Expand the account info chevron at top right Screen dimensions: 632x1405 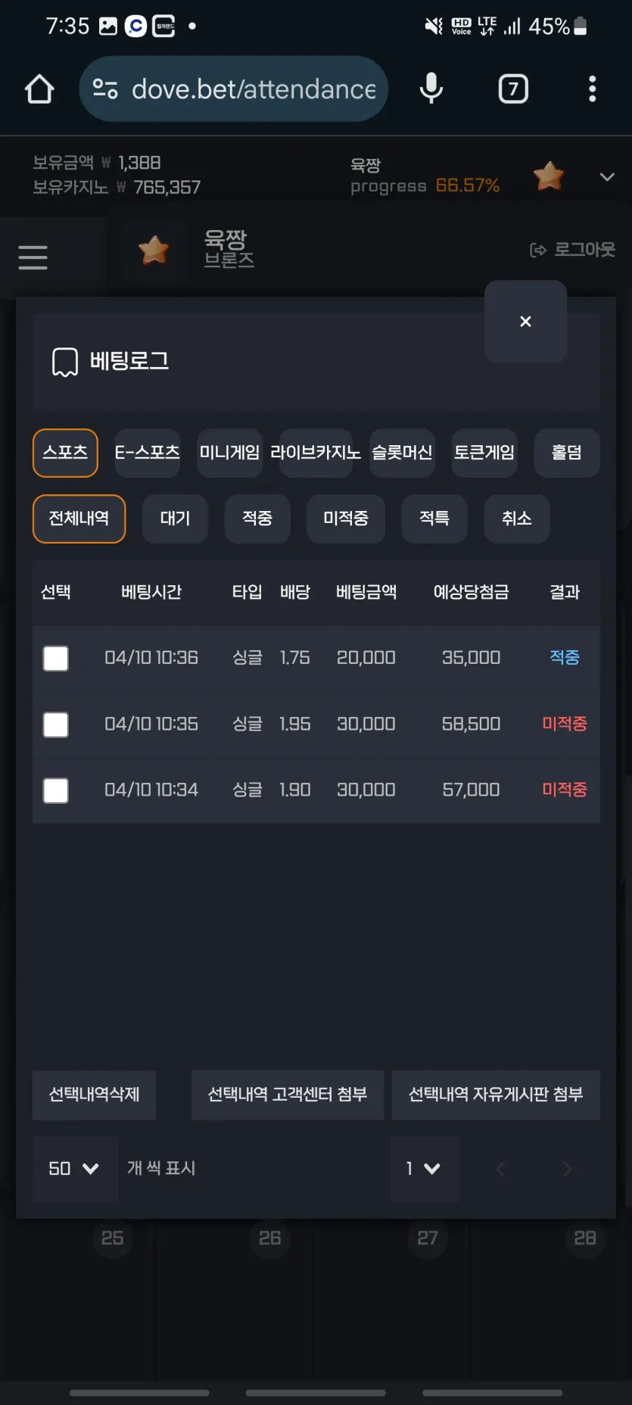tap(607, 177)
